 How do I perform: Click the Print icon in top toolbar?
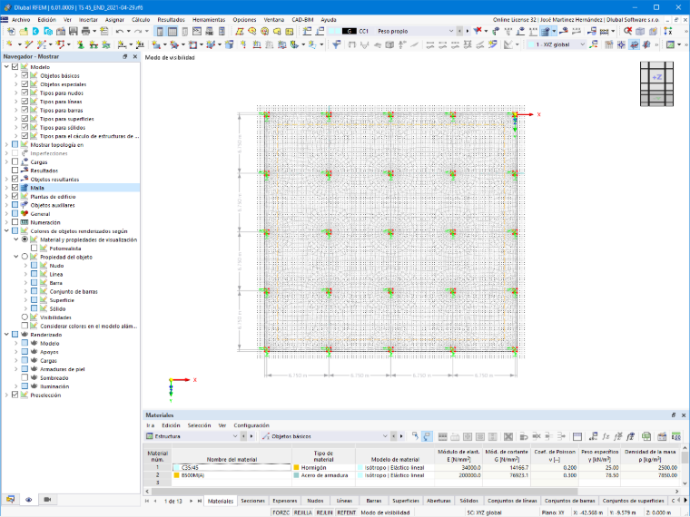coord(86,31)
